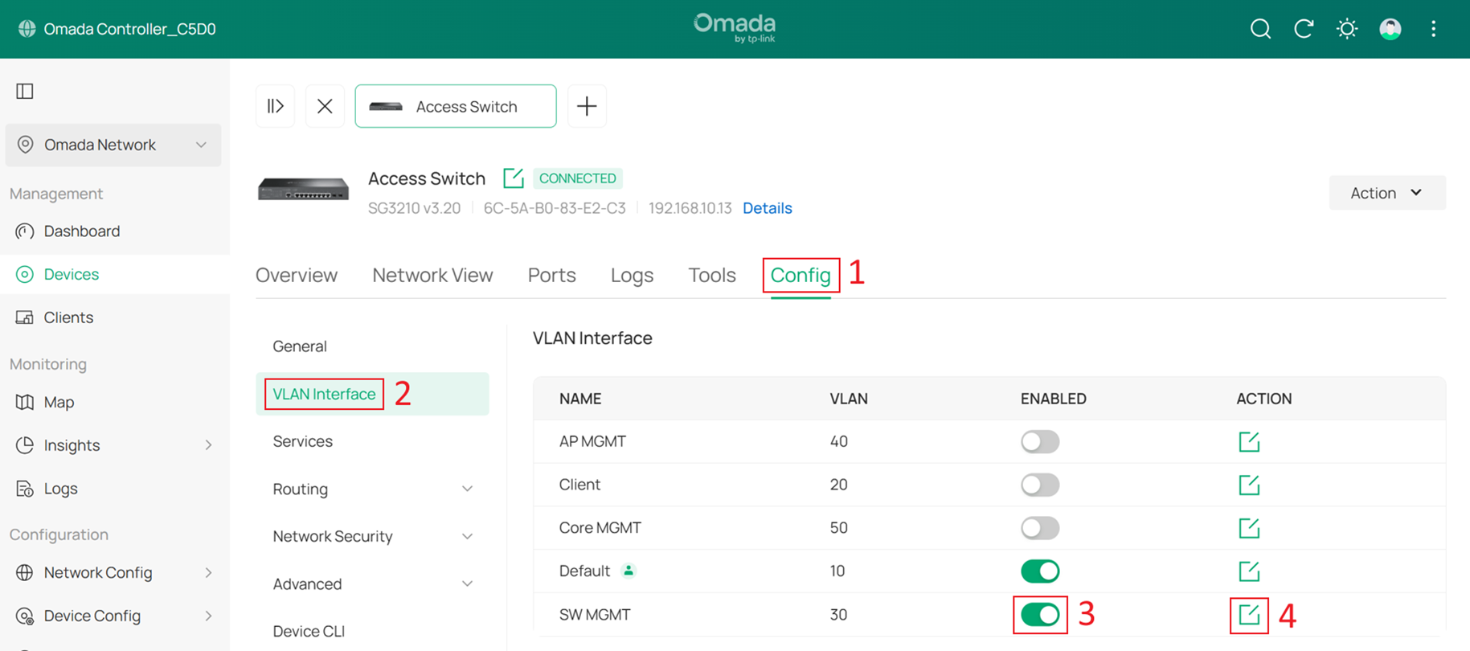Image resolution: width=1470 pixels, height=651 pixels.
Task: Click the Access Switch device image
Action: [303, 190]
